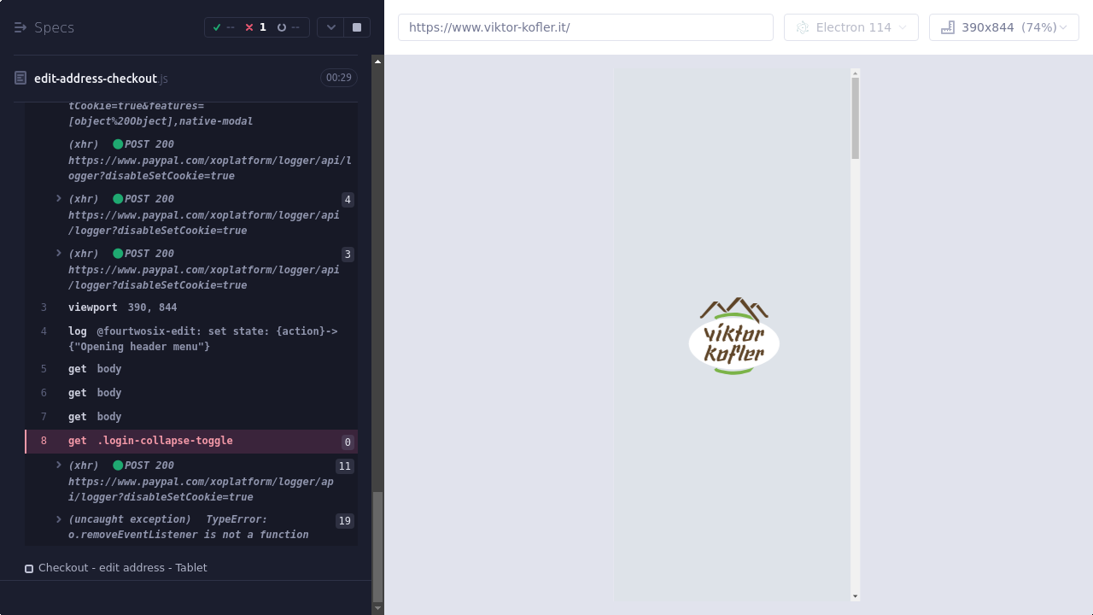Screen dimensions: 1093x615
Task: Expand the xhr POST group with badge 4
Action: pos(59,199)
